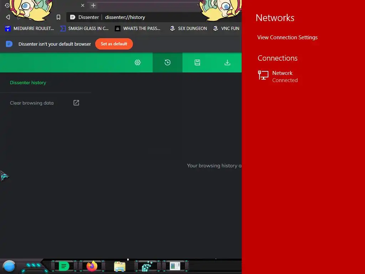Open the VNC FUN bookmark
Screen dimensions: 365x274
tap(226, 29)
